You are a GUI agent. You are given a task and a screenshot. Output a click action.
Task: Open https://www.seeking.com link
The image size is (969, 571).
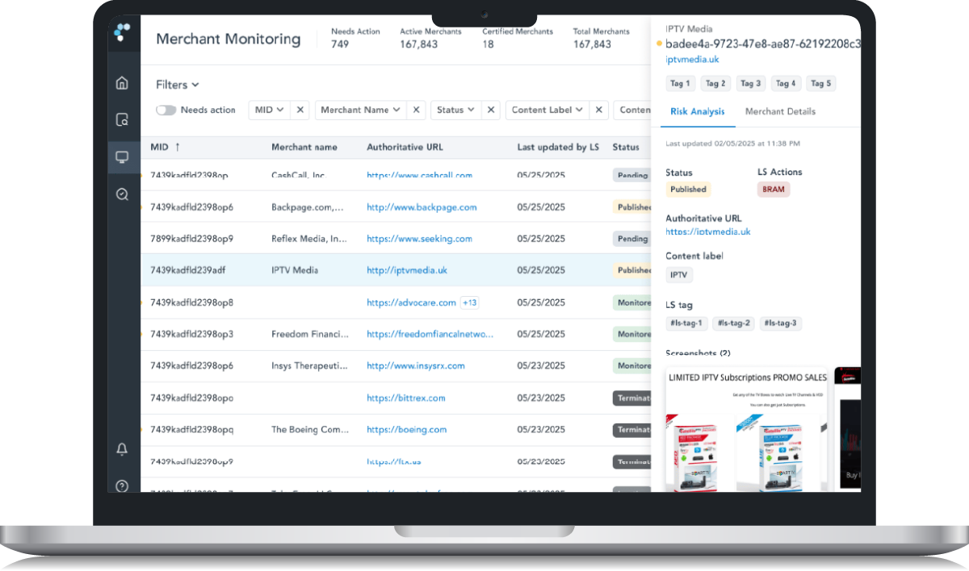pos(419,239)
